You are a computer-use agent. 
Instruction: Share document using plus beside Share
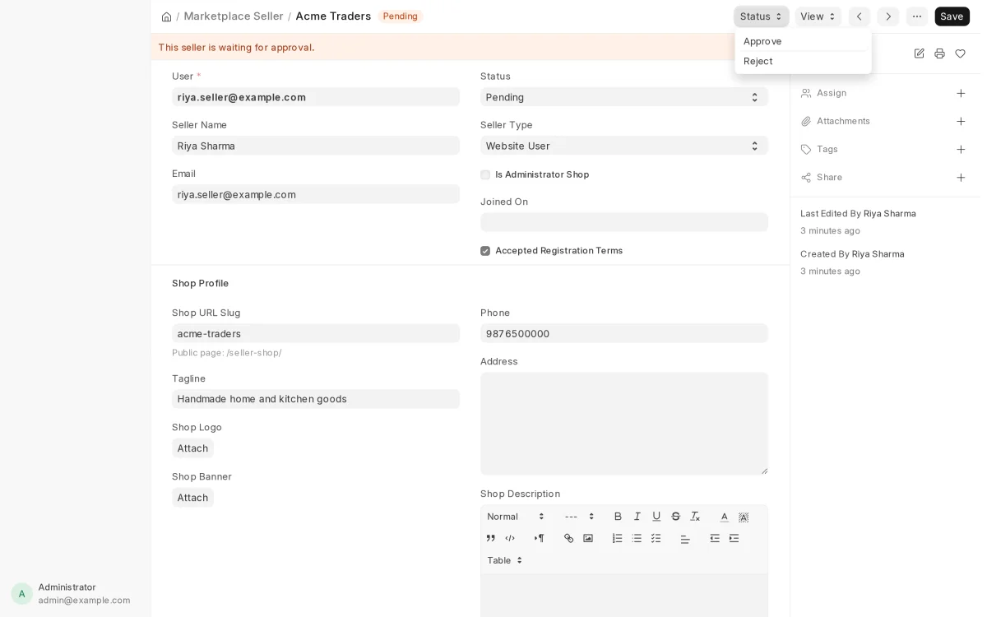961,177
